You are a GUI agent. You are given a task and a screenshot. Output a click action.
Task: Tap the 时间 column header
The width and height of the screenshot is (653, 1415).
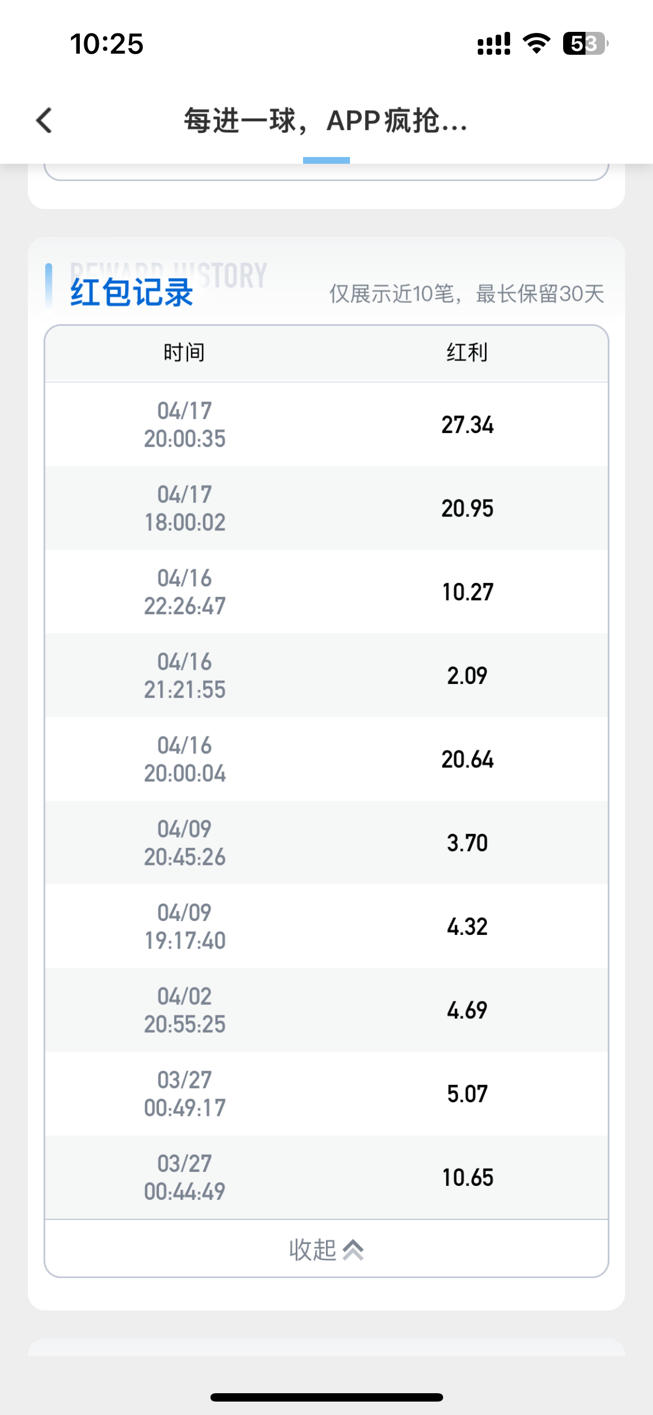pyautogui.click(x=184, y=353)
